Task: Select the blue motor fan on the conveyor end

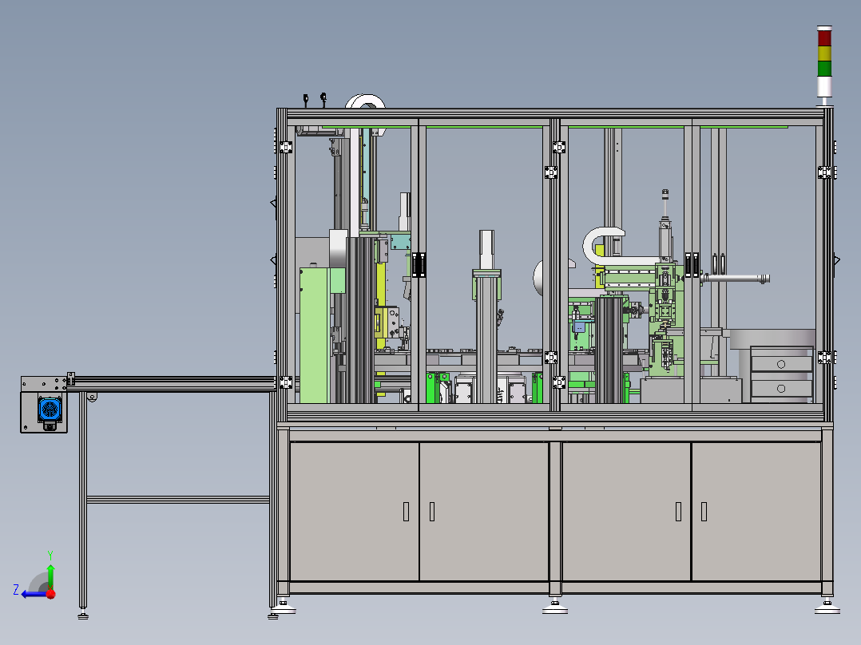Action: pos(50,410)
